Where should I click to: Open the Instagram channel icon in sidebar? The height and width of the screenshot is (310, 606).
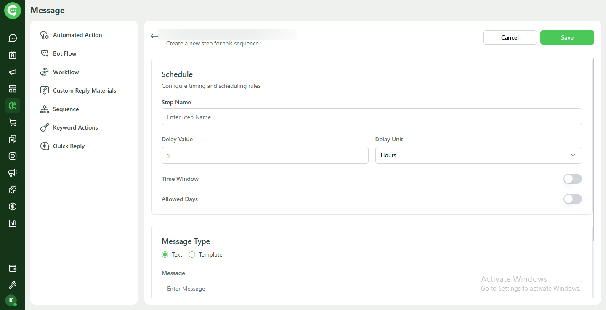12,156
